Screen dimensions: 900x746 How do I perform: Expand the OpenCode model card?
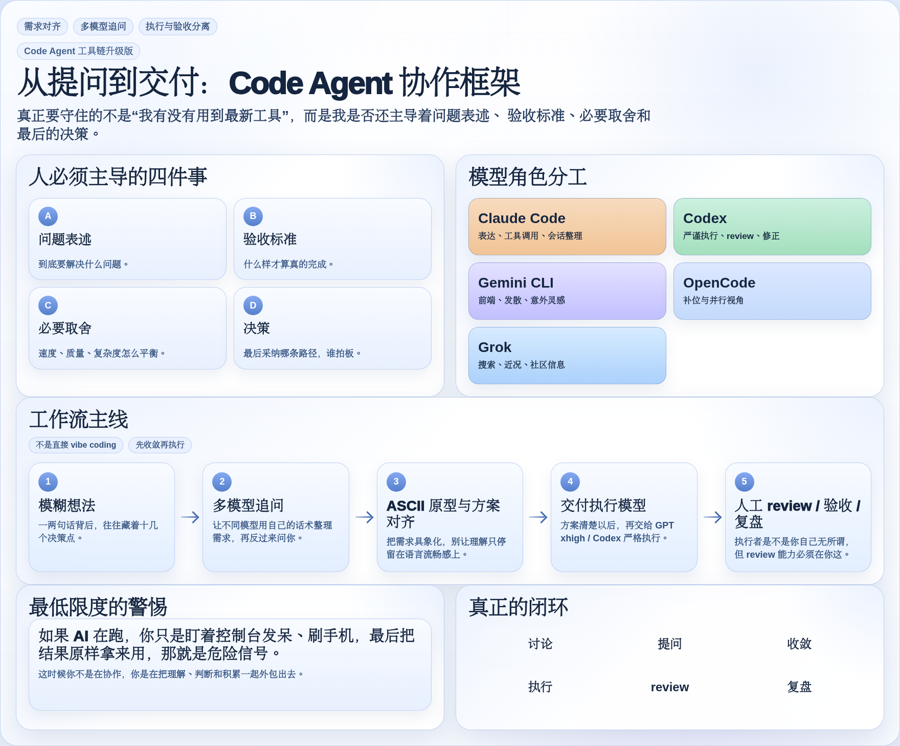pyautogui.click(x=772, y=291)
